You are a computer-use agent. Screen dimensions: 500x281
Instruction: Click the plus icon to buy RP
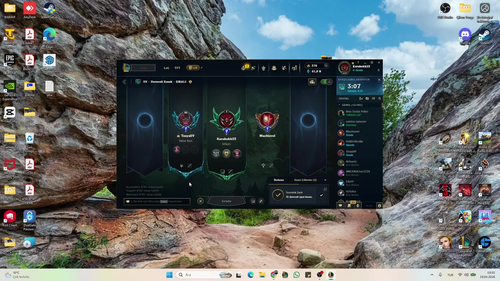tap(326, 66)
